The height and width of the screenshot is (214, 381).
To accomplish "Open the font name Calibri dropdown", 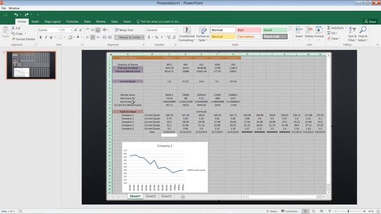I will (x=59, y=30).
